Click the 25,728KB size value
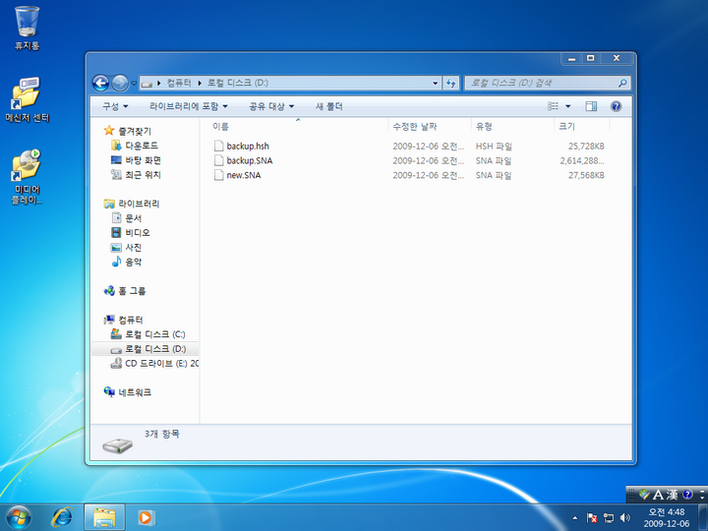Viewport: 708px width, 531px height. (x=586, y=146)
